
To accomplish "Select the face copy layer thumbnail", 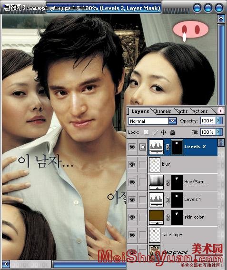I will point(155,235).
